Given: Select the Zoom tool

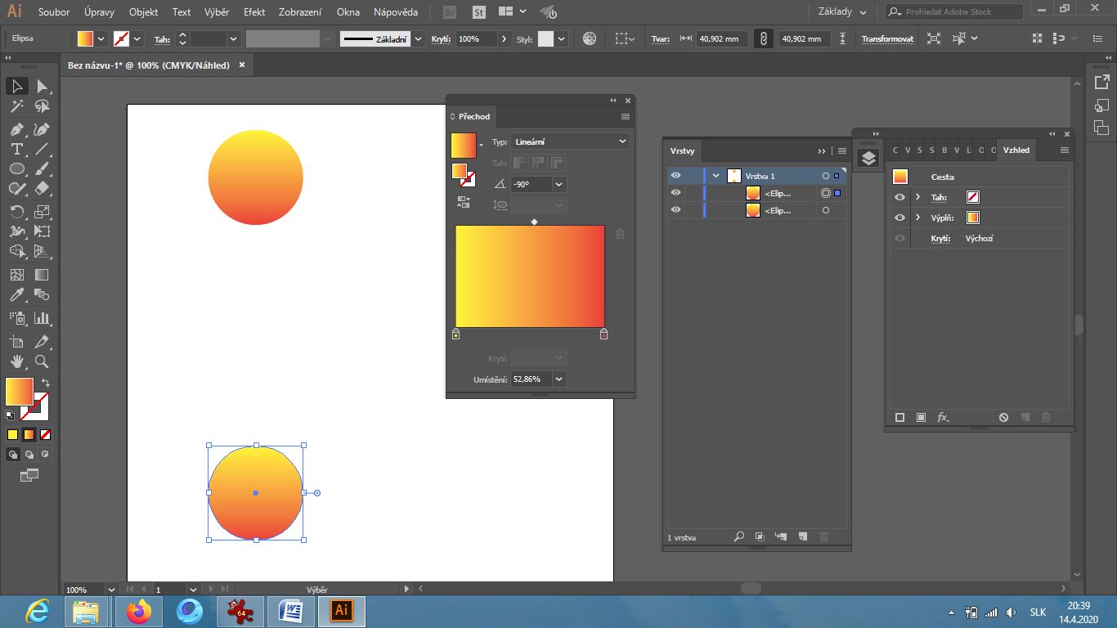Looking at the screenshot, I should (x=42, y=361).
